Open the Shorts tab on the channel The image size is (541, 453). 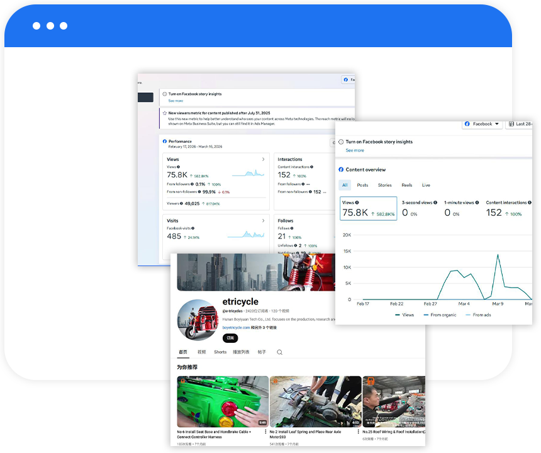220,352
